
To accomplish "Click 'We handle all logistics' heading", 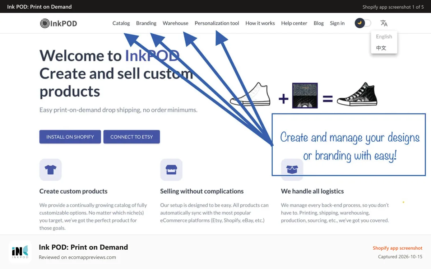I will tap(312, 191).
